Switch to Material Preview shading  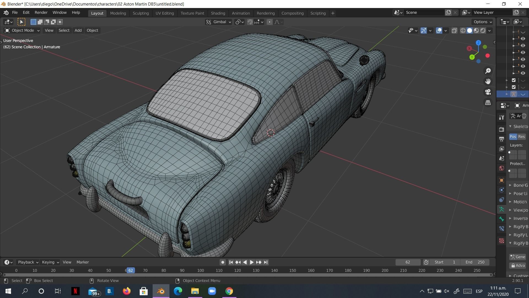click(x=476, y=30)
